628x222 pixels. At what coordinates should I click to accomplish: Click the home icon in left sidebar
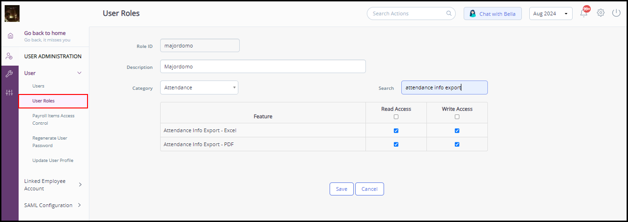(10, 36)
